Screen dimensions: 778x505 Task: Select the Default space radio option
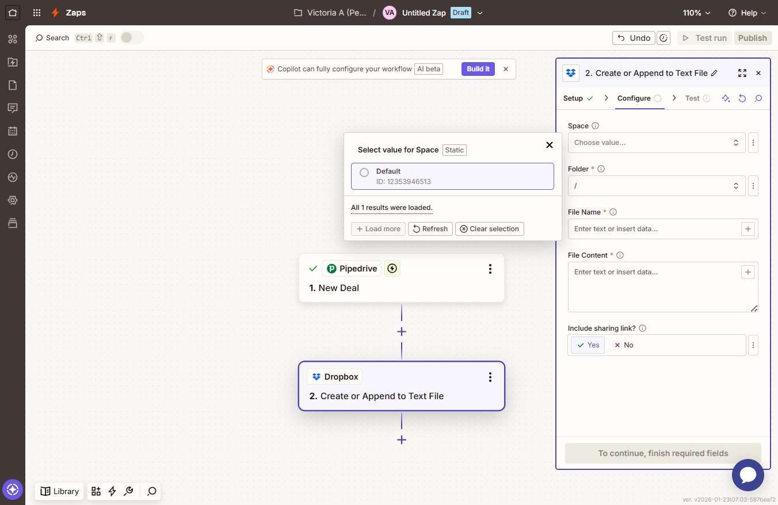[364, 173]
